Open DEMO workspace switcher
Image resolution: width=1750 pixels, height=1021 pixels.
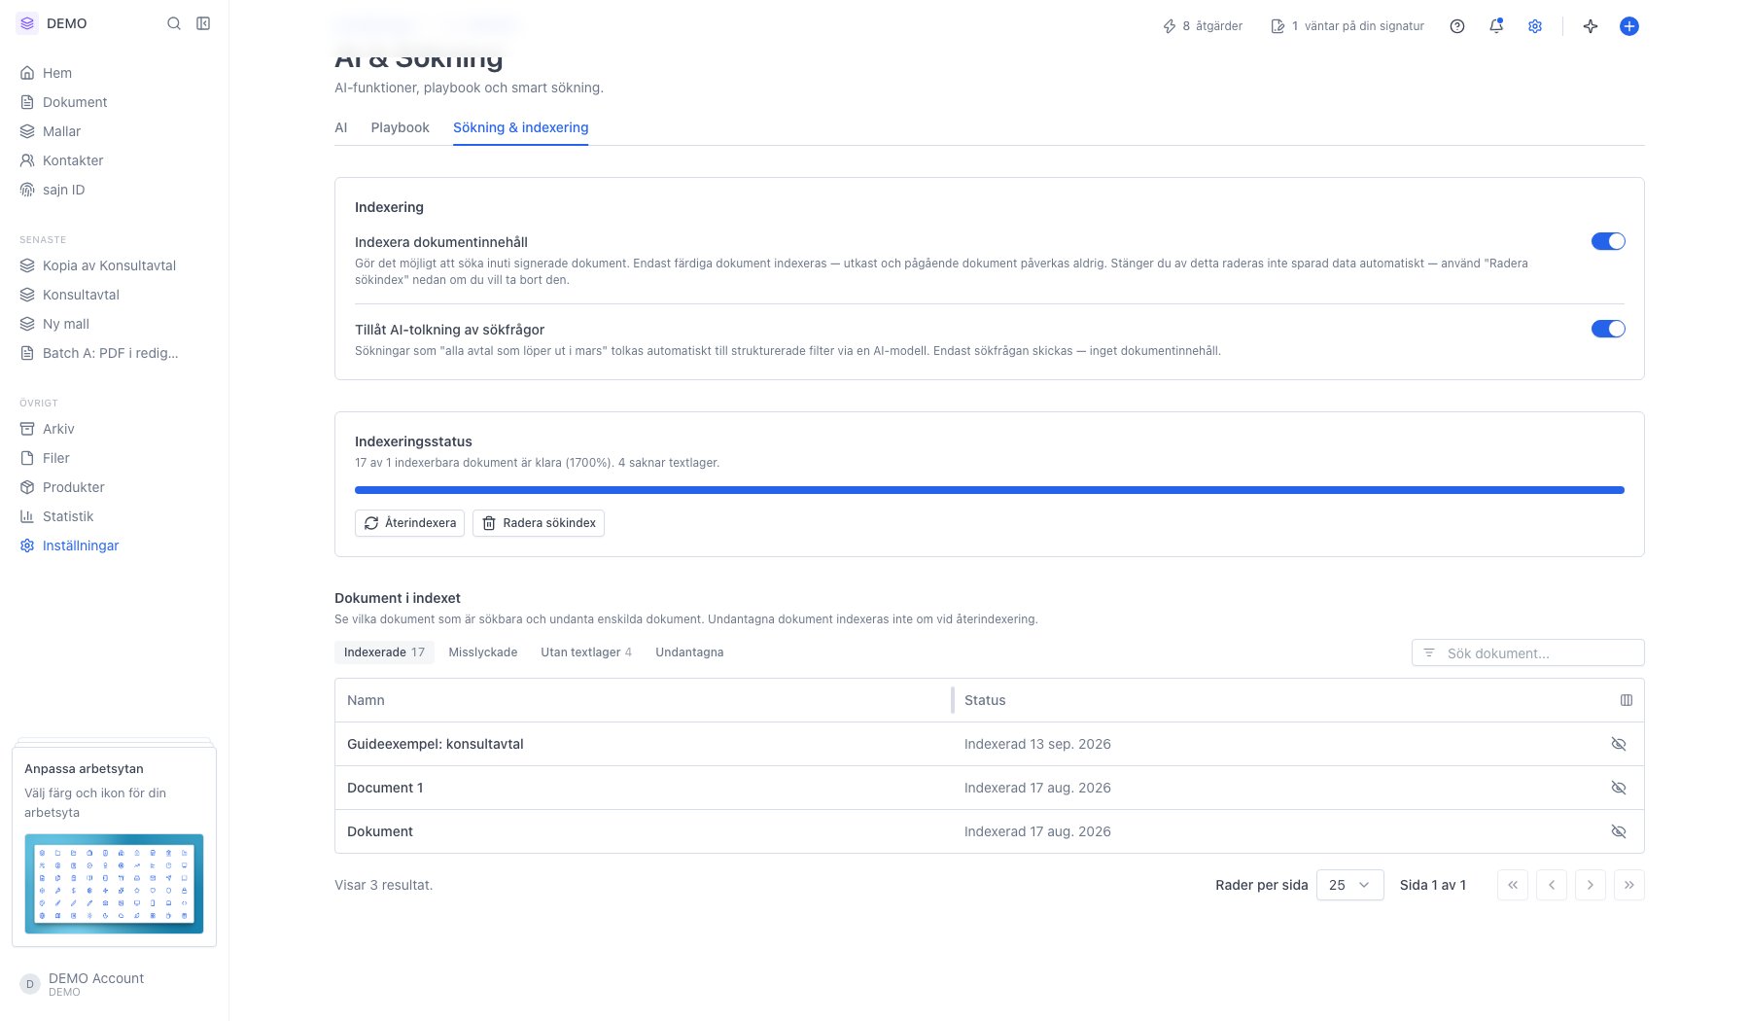52,23
